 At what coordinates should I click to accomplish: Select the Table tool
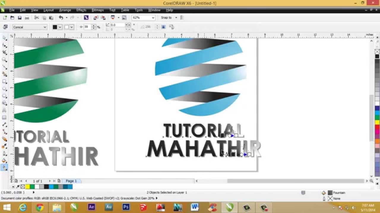(4, 117)
